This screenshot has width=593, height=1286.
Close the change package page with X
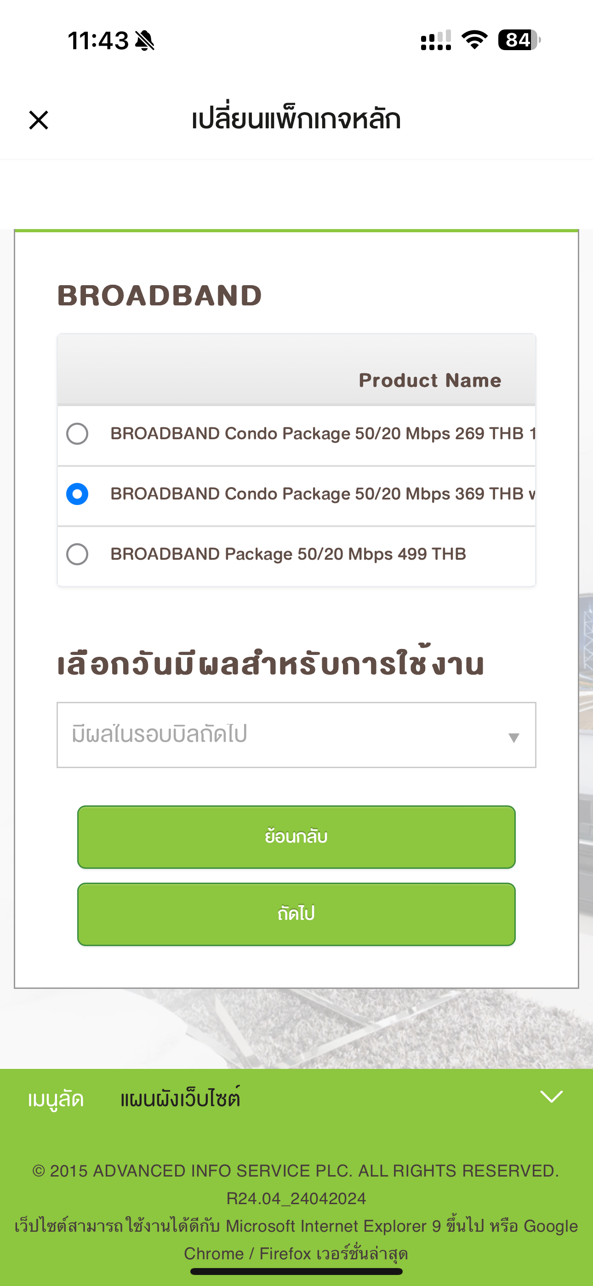click(x=39, y=121)
